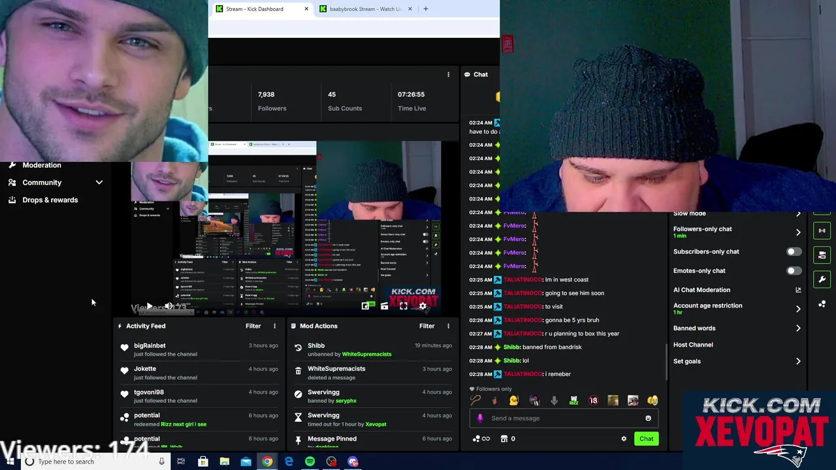The image size is (836, 470).
Task: Open AI Chat Moderation external link icon
Action: click(x=798, y=290)
